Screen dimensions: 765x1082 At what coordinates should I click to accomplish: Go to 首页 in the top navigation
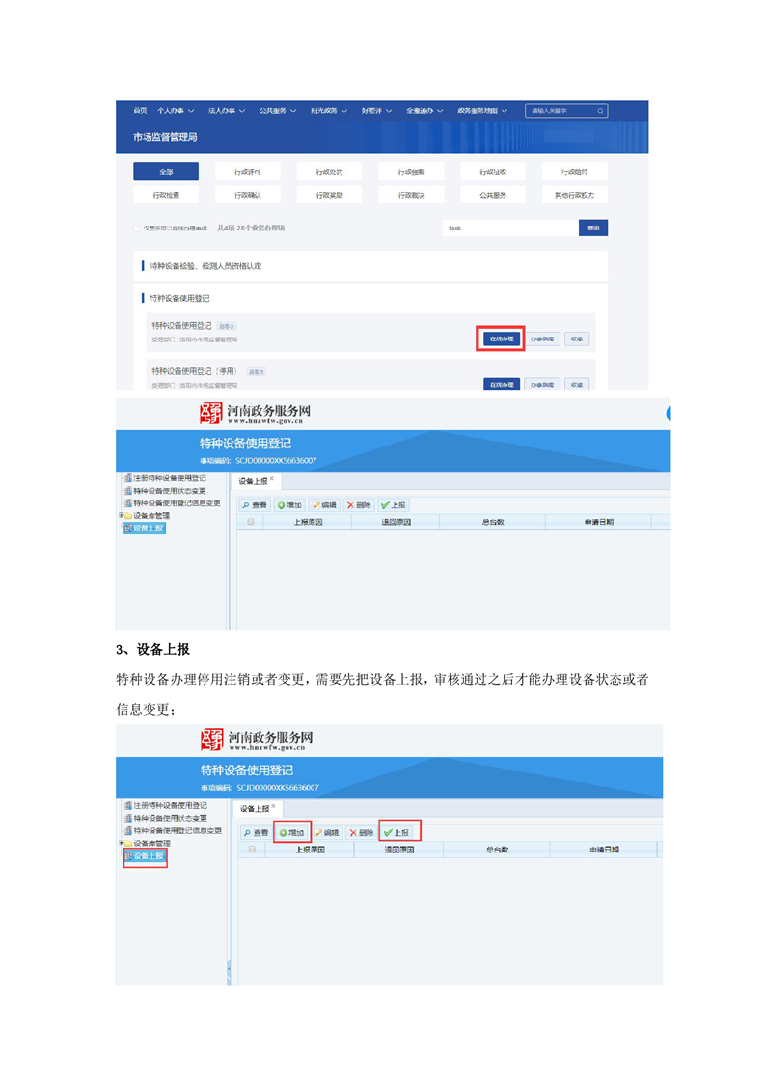pos(140,110)
